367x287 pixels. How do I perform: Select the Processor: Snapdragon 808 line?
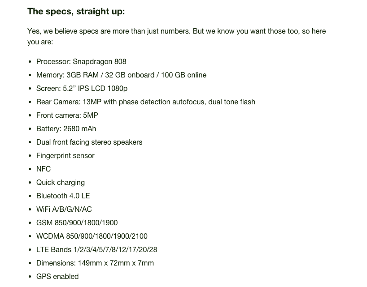(x=81, y=62)
